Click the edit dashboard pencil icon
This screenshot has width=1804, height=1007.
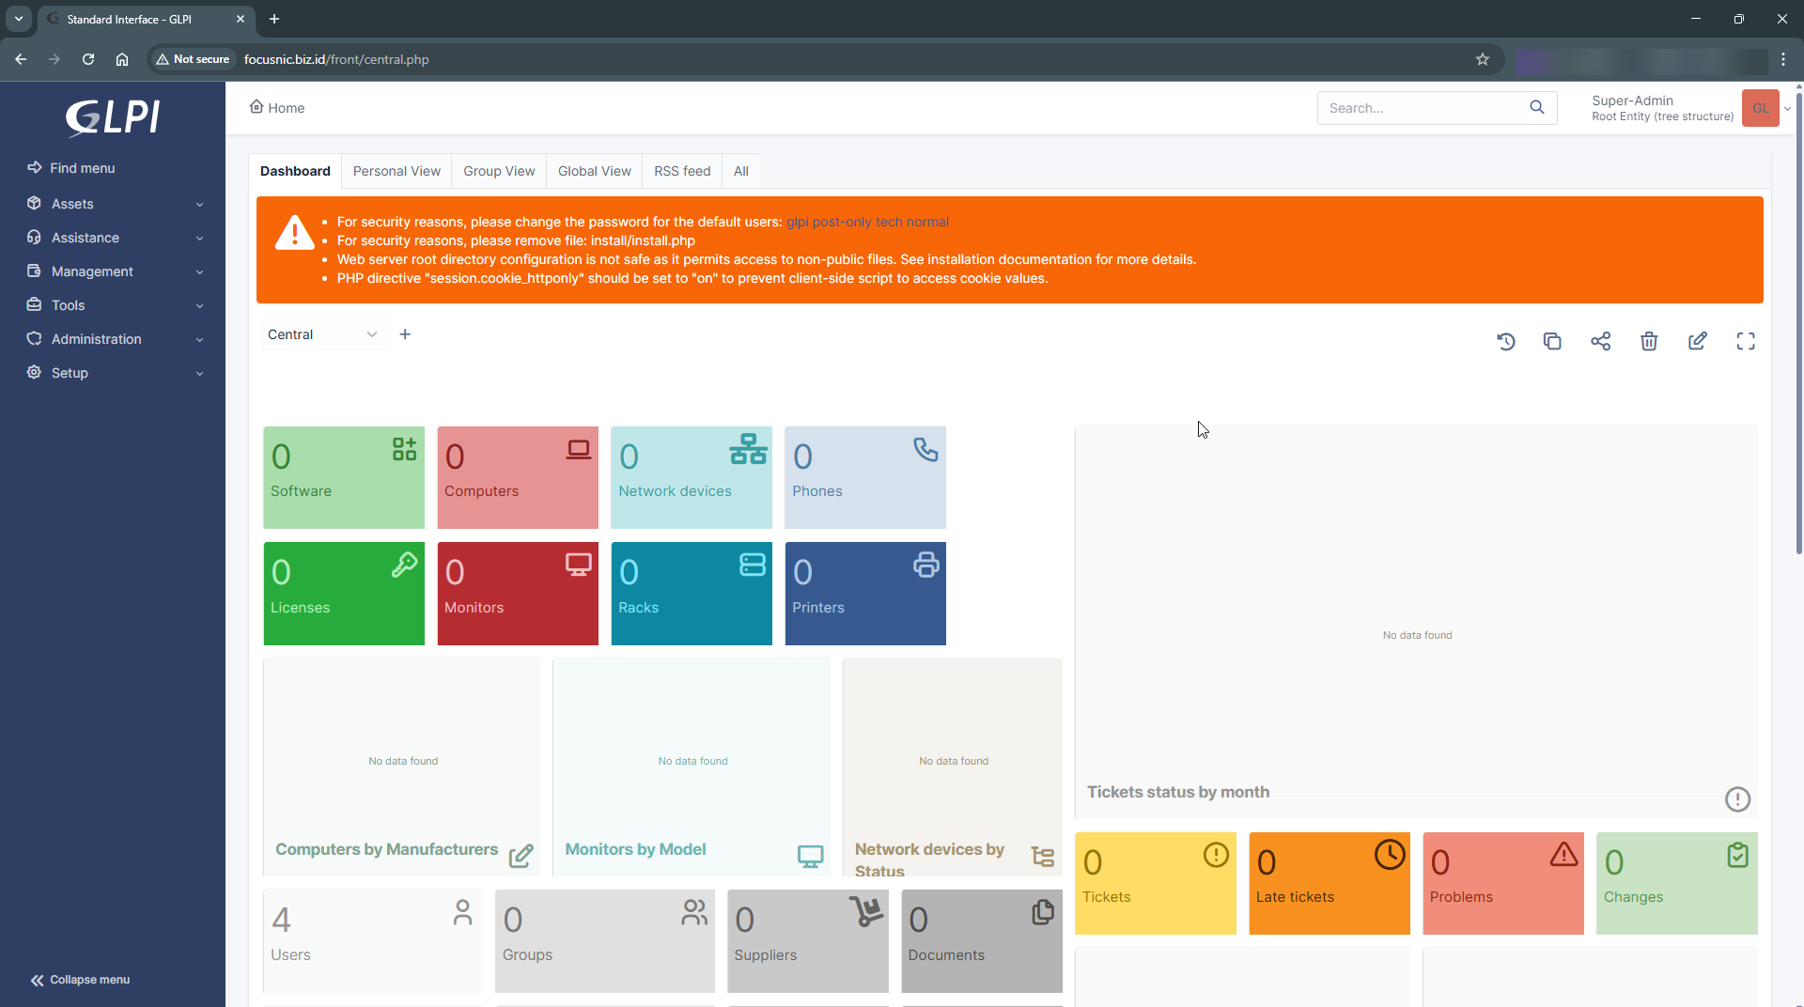coord(1697,341)
